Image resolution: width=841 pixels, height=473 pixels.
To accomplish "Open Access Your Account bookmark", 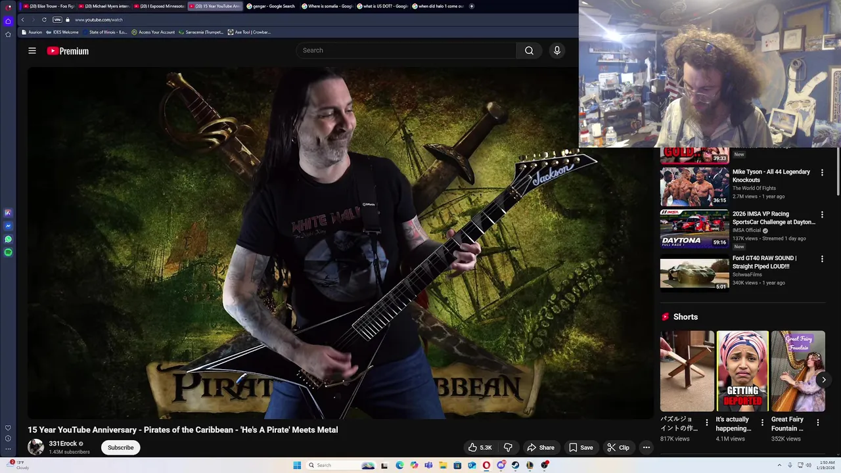I will click(x=153, y=32).
